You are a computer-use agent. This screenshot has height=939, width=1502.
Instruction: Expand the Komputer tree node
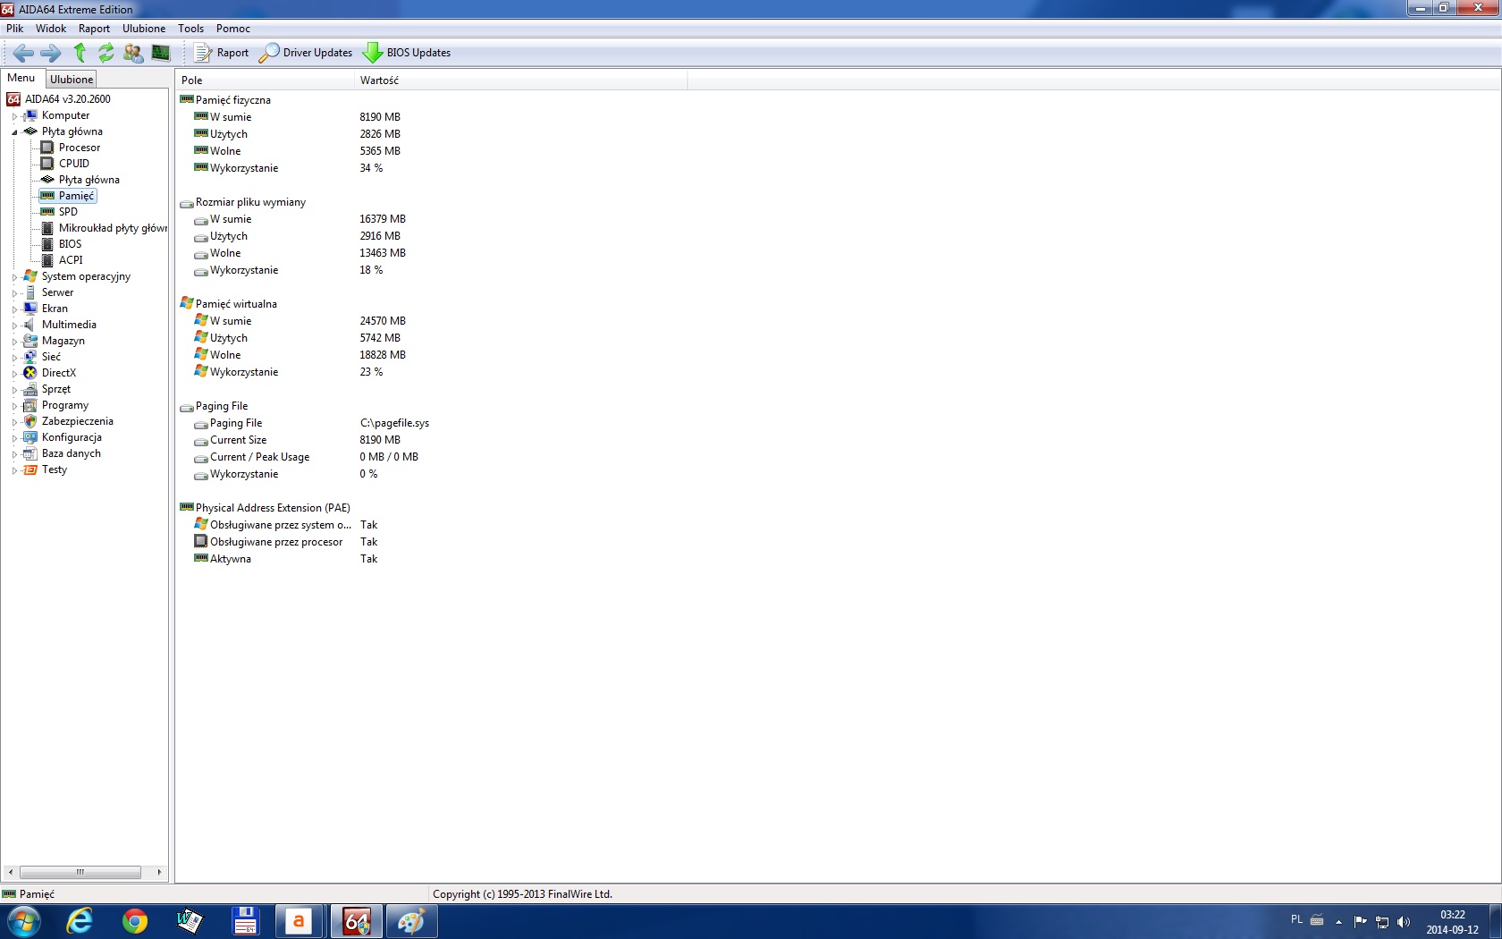14,116
